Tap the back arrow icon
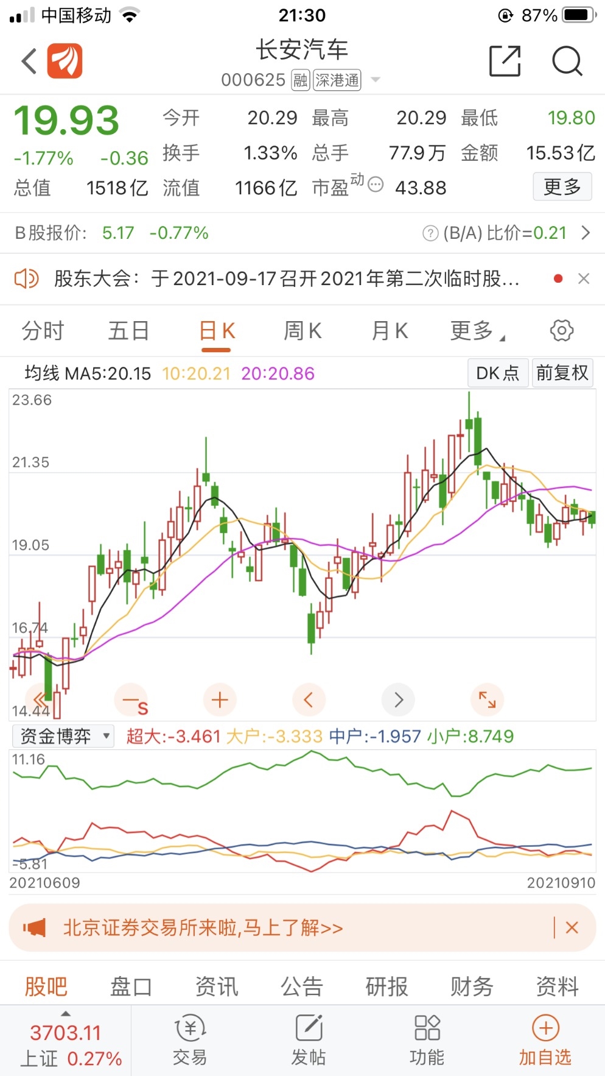This screenshot has width=605, height=1076. coord(29,61)
